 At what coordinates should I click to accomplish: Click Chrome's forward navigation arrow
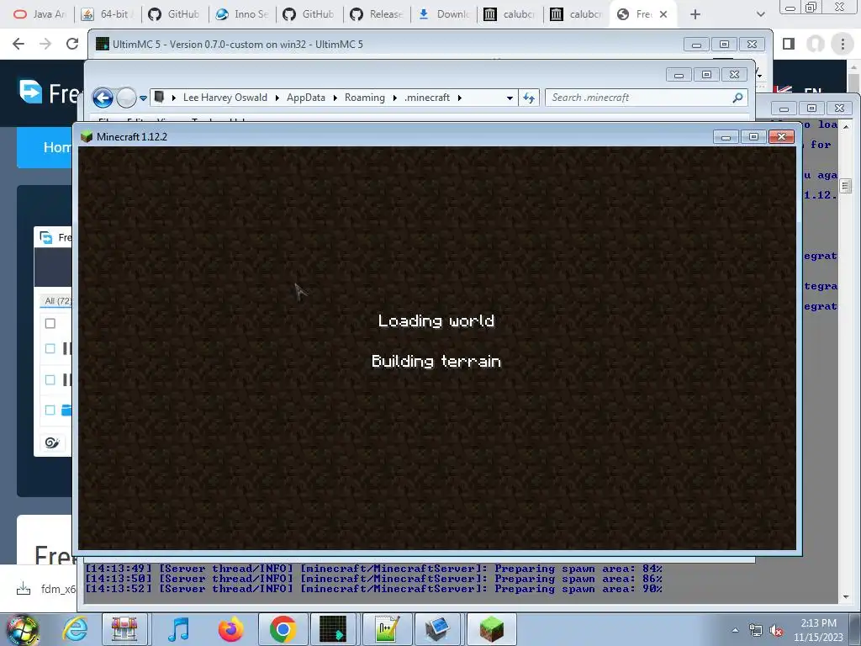pyautogui.click(x=45, y=44)
